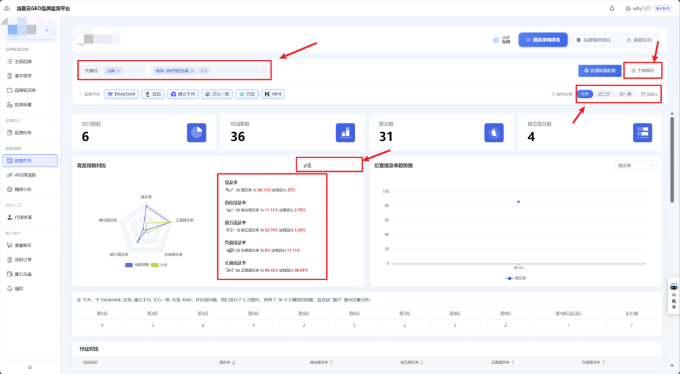The height and width of the screenshot is (374, 680).
Task: Select the 今天 time range
Action: (584, 94)
